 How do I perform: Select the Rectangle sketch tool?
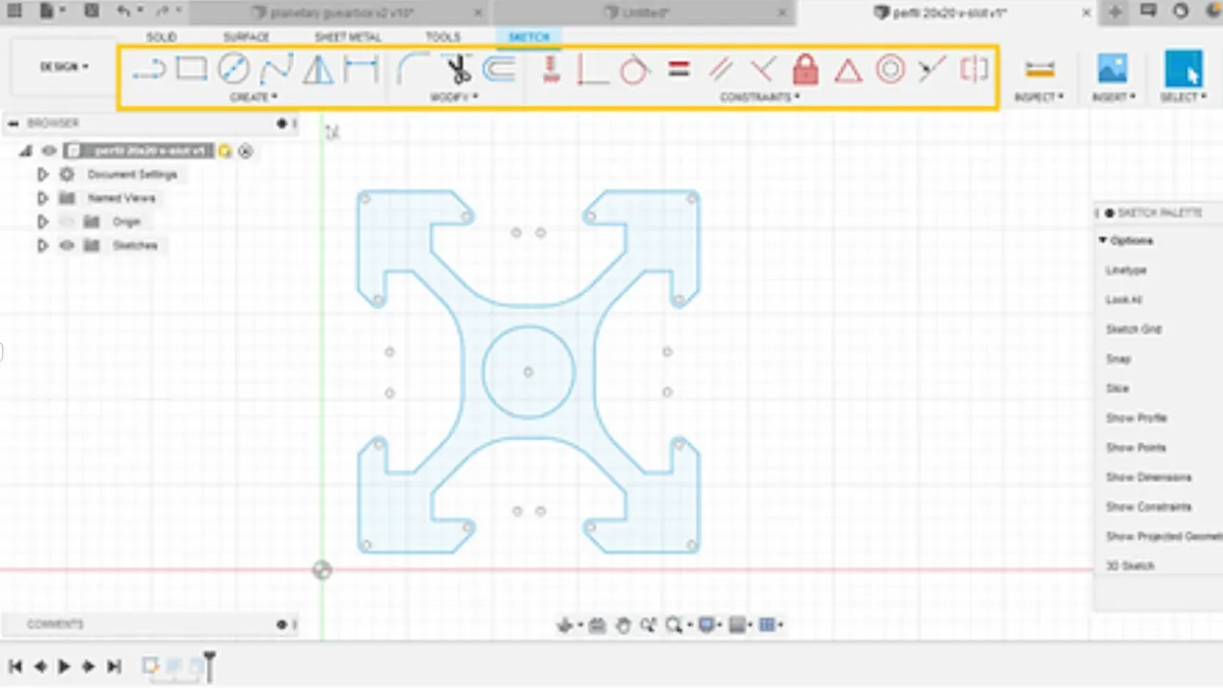pyautogui.click(x=191, y=69)
